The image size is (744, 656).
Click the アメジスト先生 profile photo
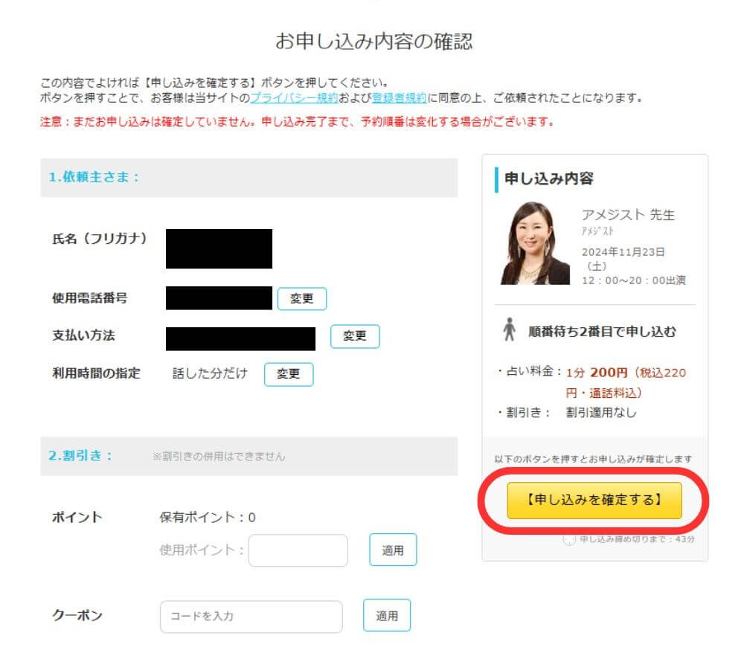click(x=535, y=243)
